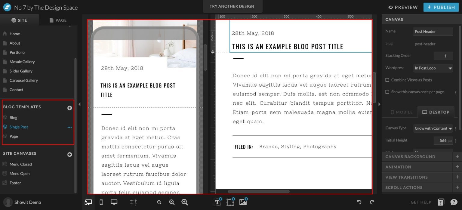462x210 pixels.
Task: Select the desktop-only view icon
Action: pos(114,202)
